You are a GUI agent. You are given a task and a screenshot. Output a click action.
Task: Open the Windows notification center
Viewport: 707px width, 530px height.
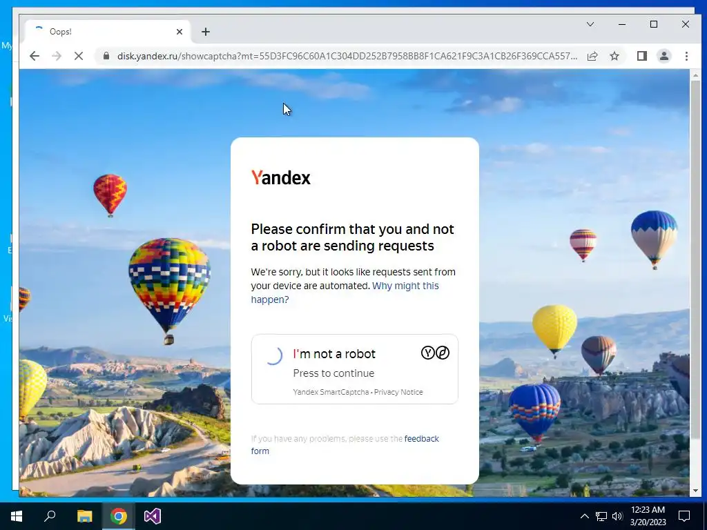coord(684,516)
